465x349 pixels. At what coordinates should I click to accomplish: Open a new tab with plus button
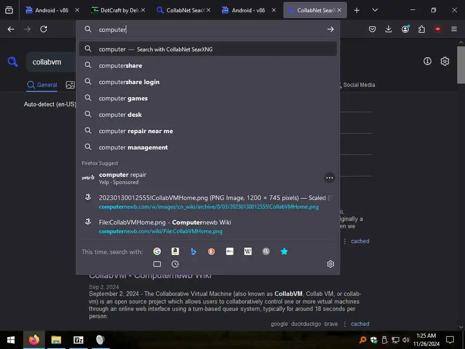(357, 10)
